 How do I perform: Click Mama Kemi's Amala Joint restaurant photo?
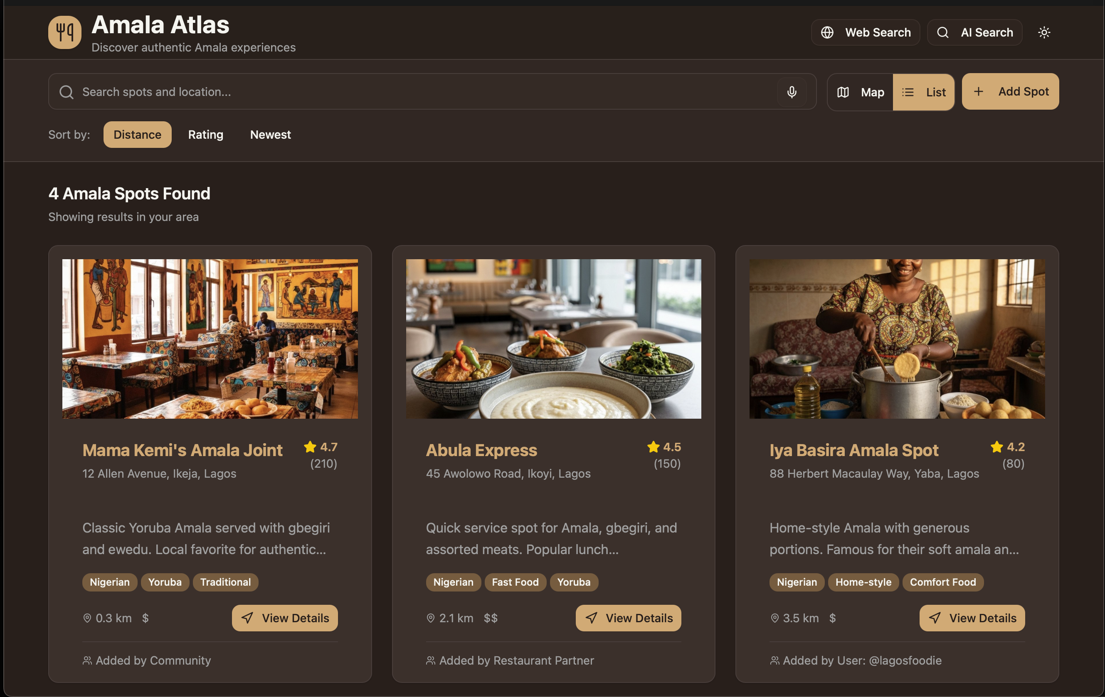click(x=210, y=339)
